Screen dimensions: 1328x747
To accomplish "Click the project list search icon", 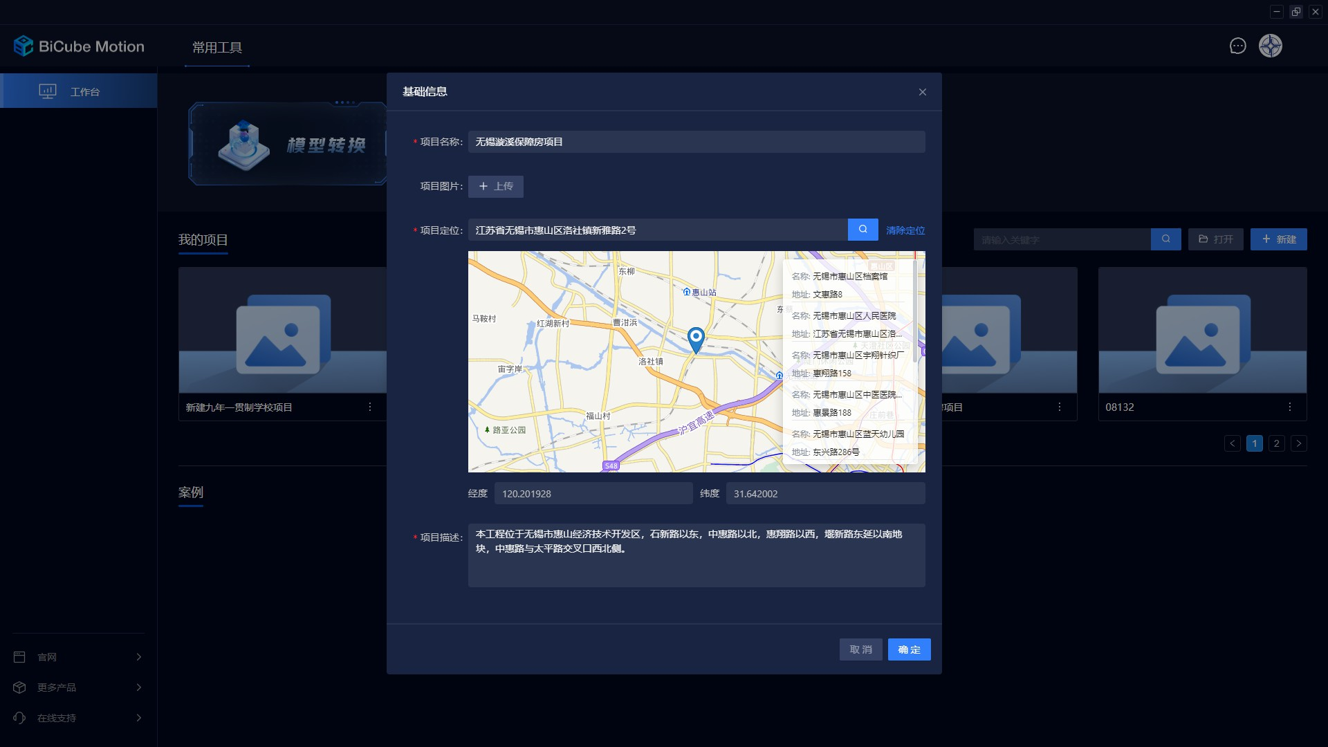I will pos(1166,239).
